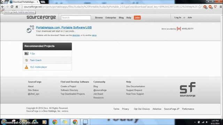Click Real-Time Support footer link
Viewport: 223px width, 125px height.
[135, 94]
